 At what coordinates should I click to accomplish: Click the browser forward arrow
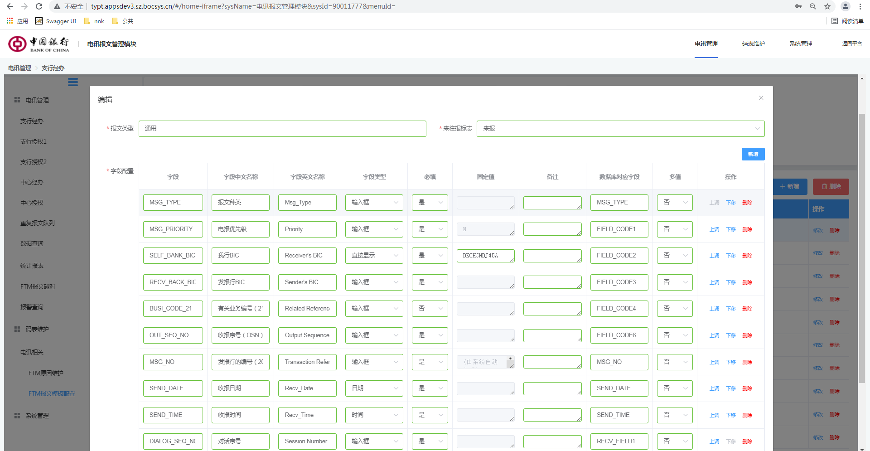(24, 6)
